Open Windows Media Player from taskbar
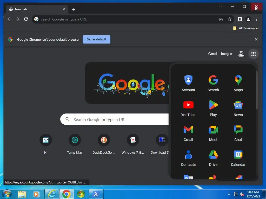Screen dimensions: 266x199 (x=36, y=194)
